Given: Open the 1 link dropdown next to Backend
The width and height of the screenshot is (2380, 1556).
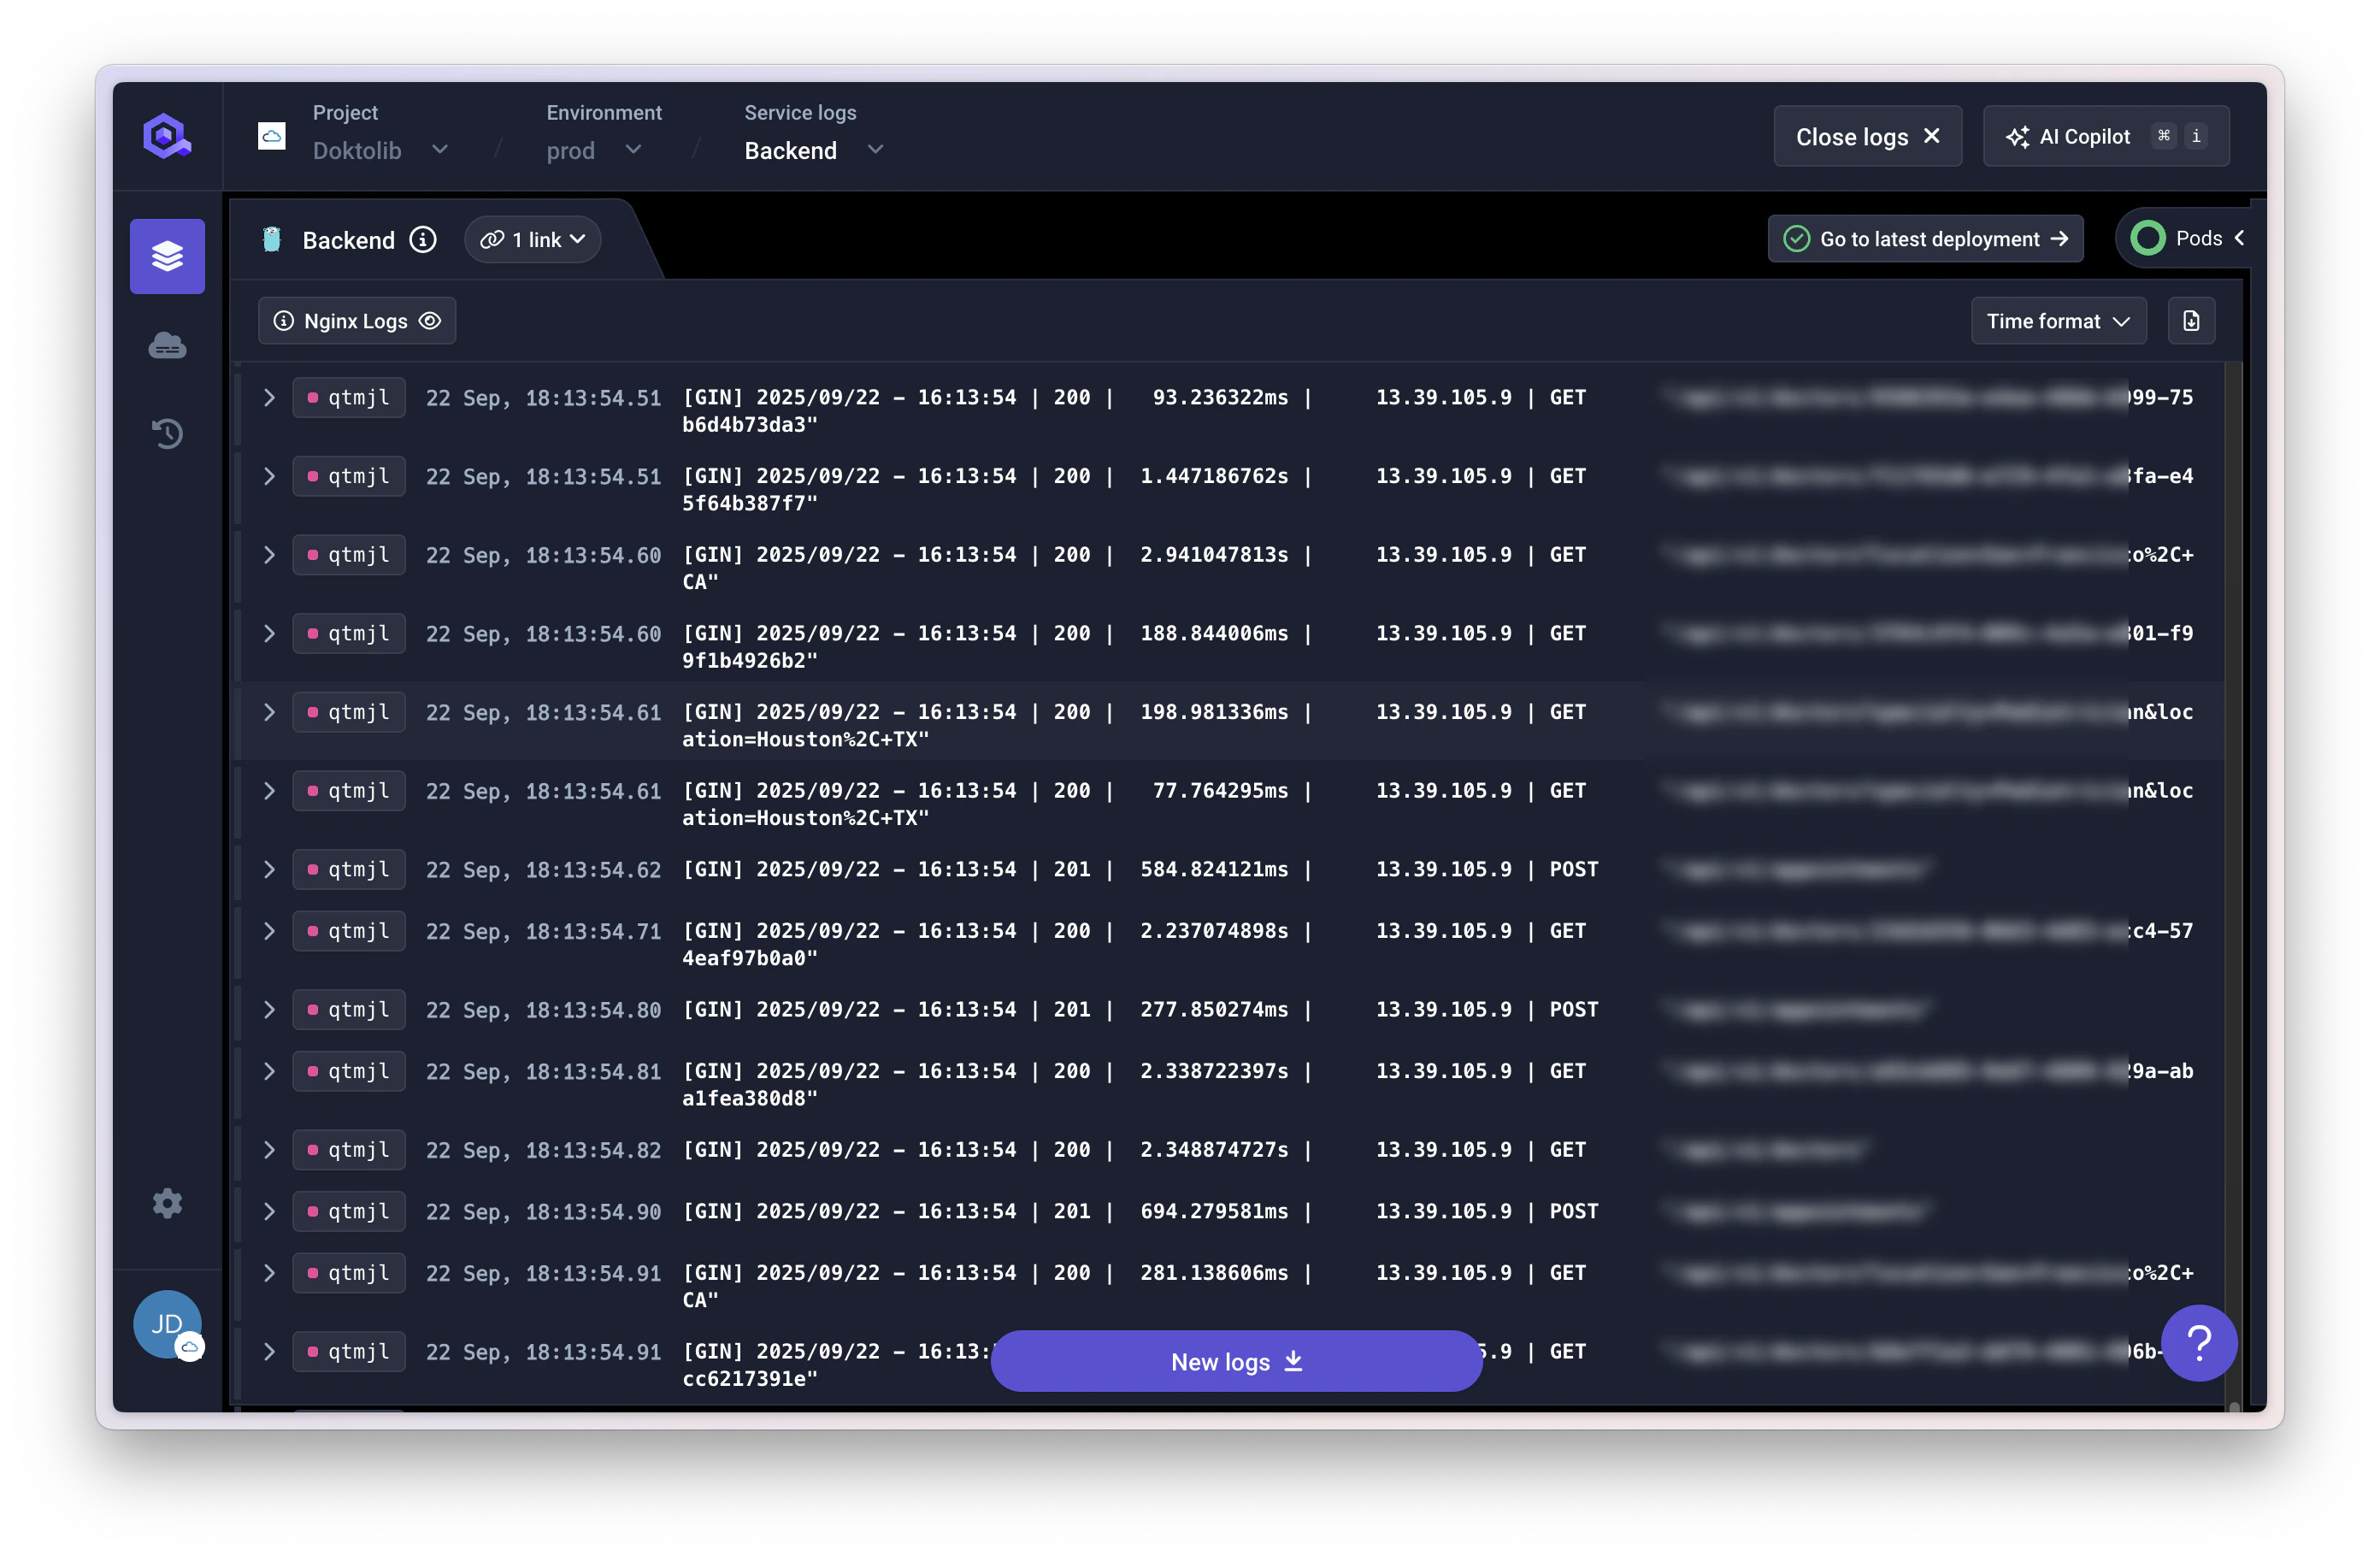Looking at the screenshot, I should (x=532, y=239).
